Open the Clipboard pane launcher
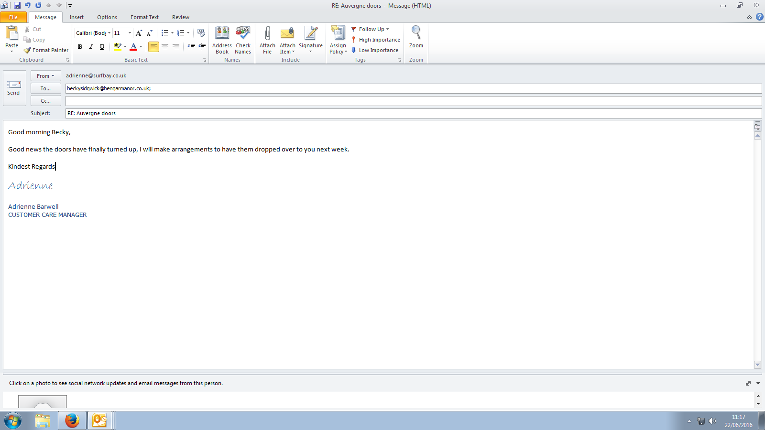 click(67, 60)
